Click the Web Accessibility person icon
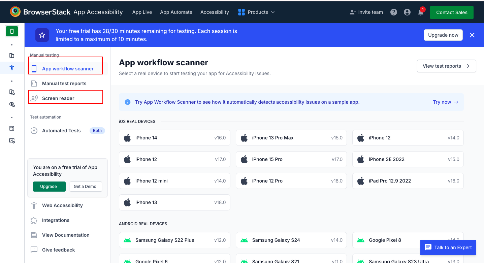 34,205
